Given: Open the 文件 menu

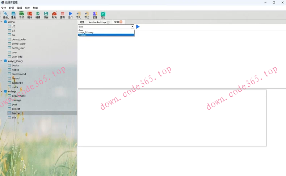Looking at the screenshot, I should 4,8.
